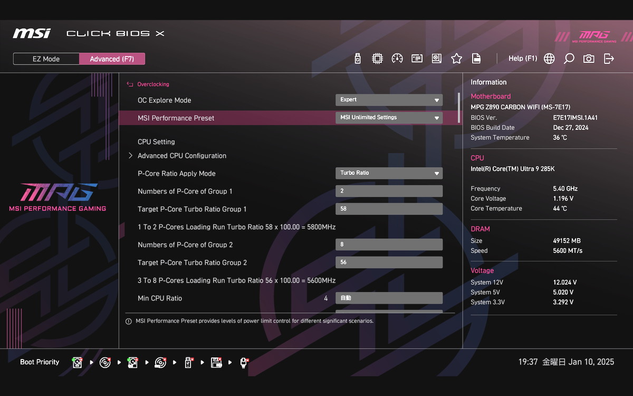
Task: Open the motherboard explorer icon
Action: [x=436, y=59]
